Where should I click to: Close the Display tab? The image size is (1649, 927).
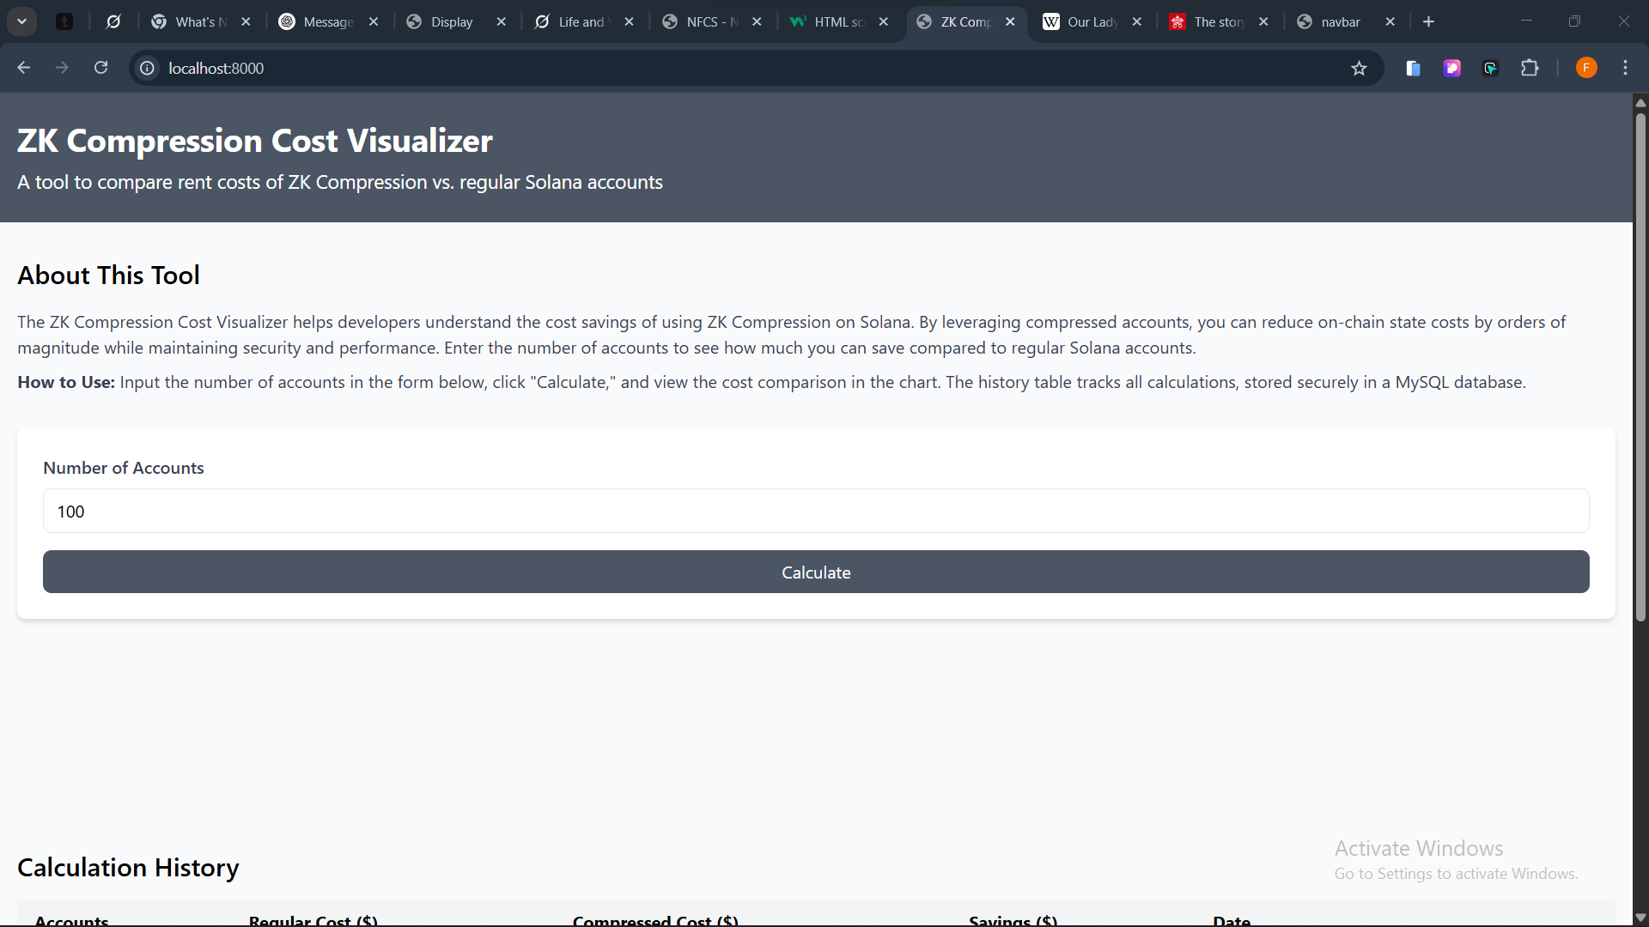502,21
